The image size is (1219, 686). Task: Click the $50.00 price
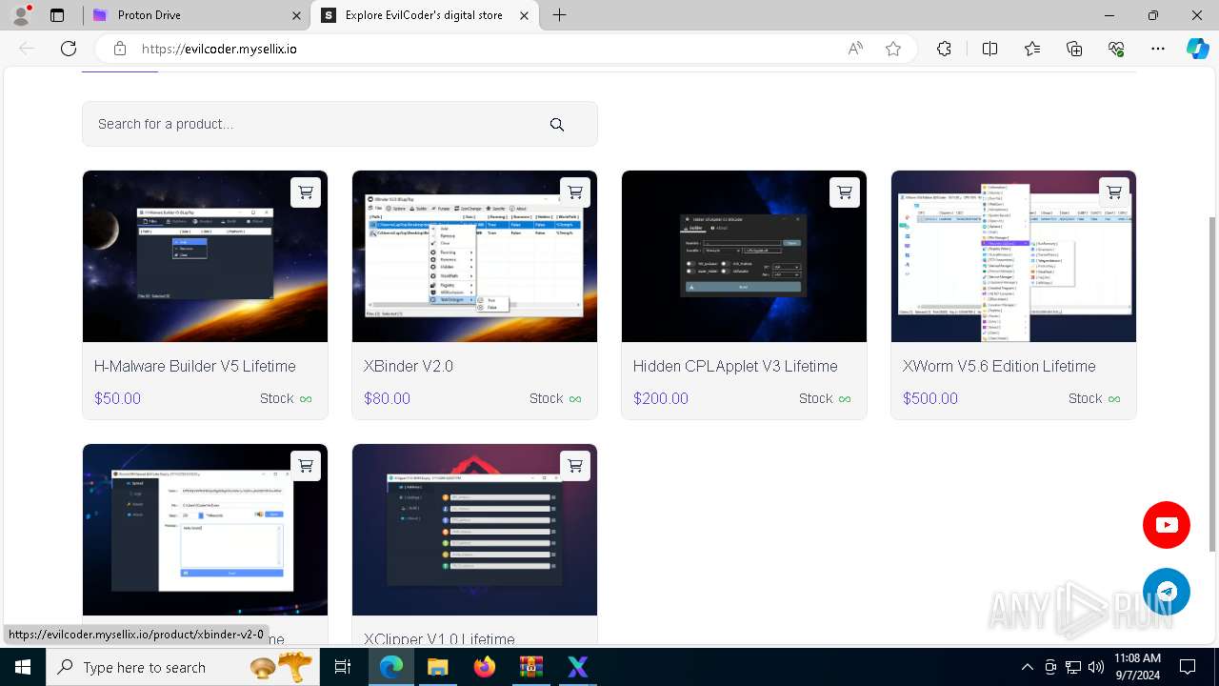pos(117,398)
